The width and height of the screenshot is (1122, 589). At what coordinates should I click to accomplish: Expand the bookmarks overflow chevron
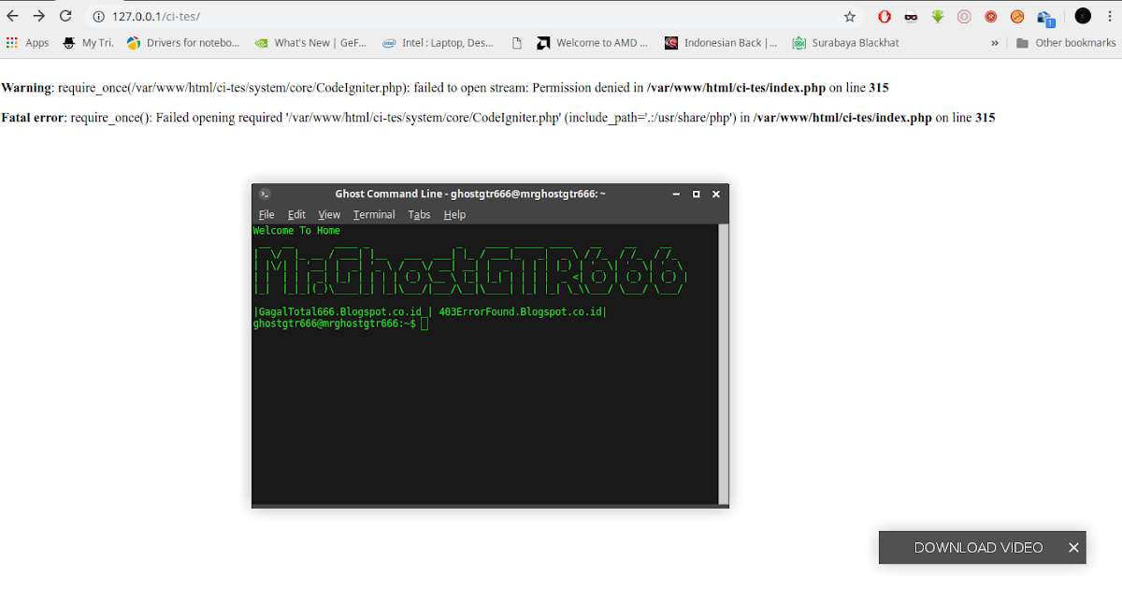click(x=994, y=42)
